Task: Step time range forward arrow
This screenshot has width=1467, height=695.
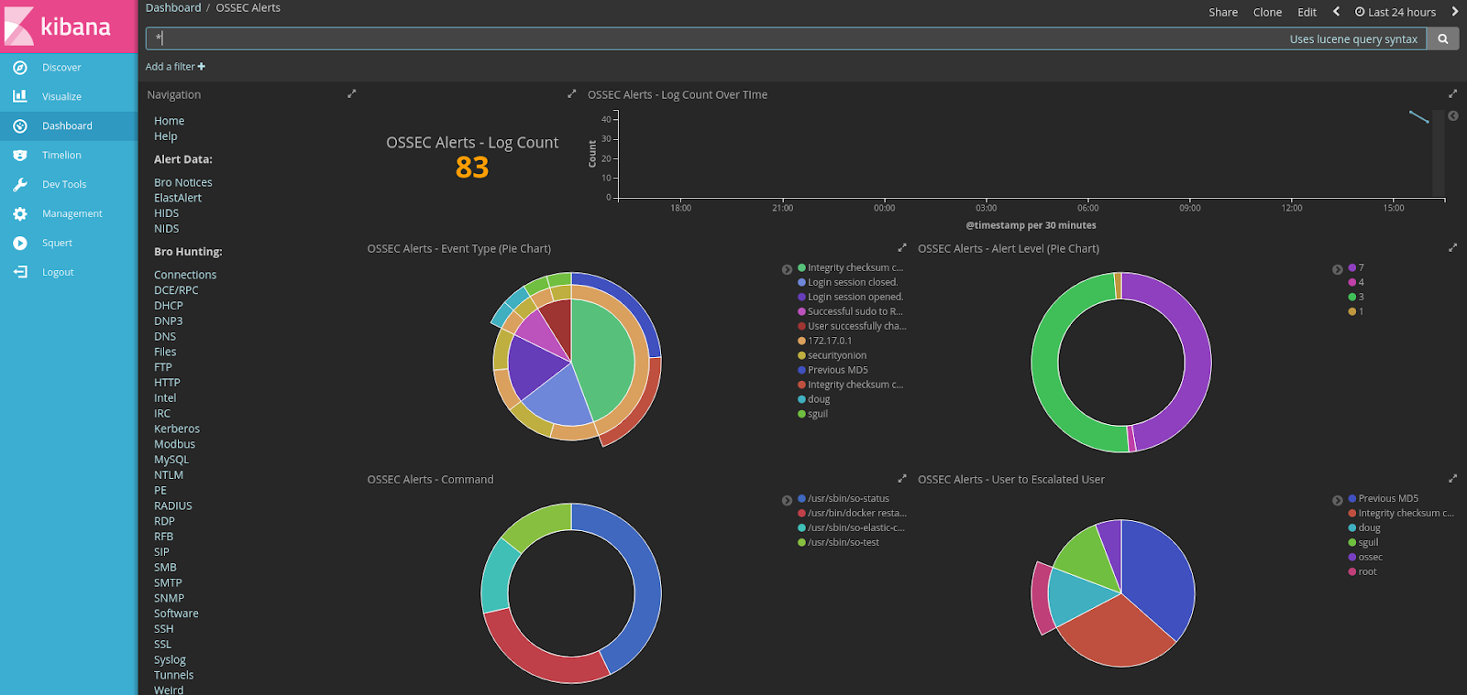Action: [x=1454, y=11]
